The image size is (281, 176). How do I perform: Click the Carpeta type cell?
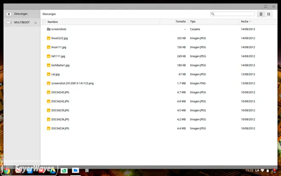[x=195, y=29]
